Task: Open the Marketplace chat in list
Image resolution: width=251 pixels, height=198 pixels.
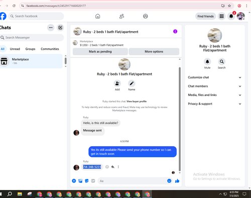Action: 31,61
